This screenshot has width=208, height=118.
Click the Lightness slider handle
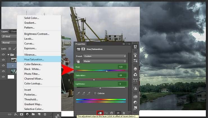point(100,88)
